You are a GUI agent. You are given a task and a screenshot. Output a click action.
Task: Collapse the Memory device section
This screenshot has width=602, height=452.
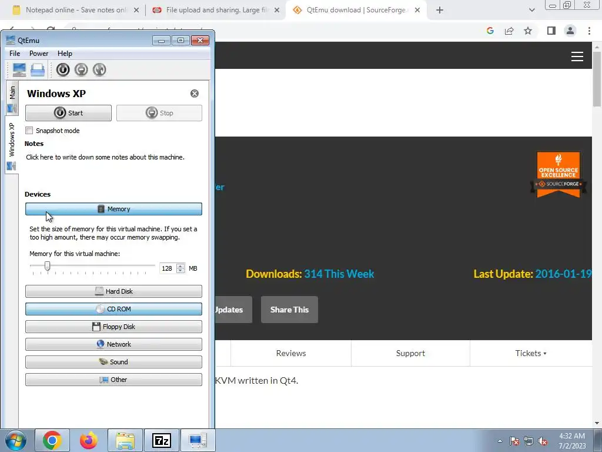[x=113, y=209]
